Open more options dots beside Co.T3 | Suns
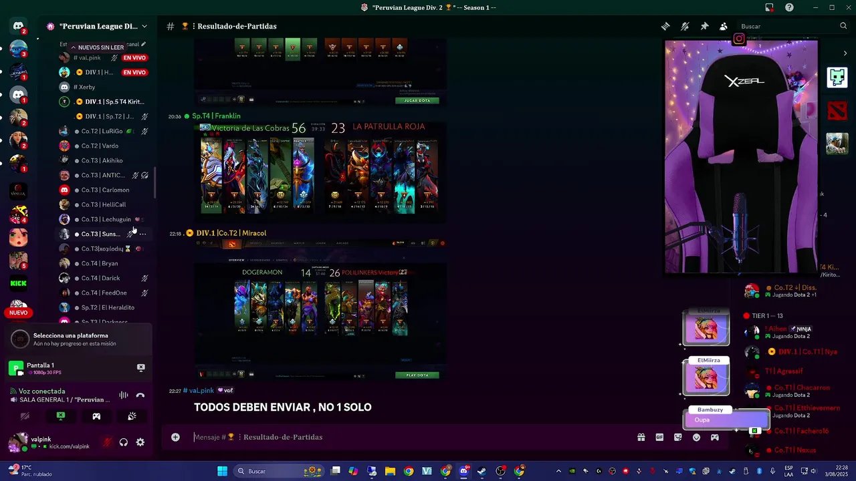856x481 pixels. pos(142,234)
